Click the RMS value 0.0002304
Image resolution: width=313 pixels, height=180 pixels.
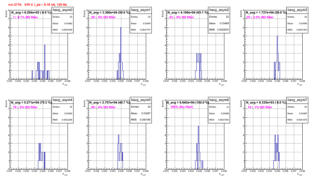tap(67, 120)
